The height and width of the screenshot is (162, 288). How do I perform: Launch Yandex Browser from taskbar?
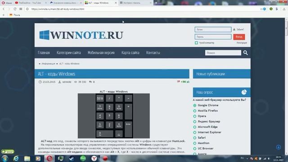94,158
